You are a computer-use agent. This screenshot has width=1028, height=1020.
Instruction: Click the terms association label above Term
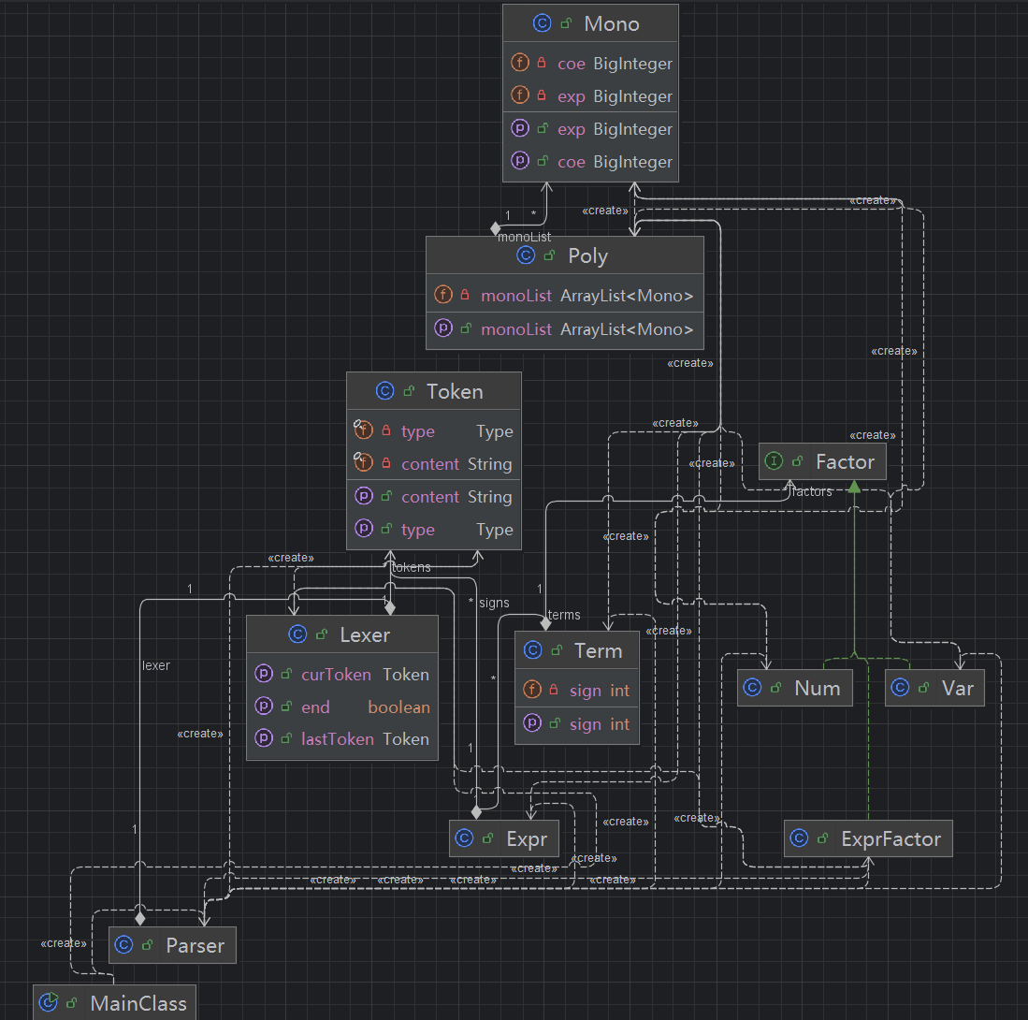[x=564, y=616]
